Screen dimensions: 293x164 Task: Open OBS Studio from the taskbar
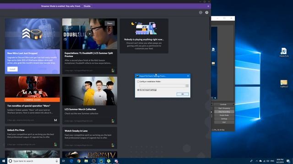point(93,161)
